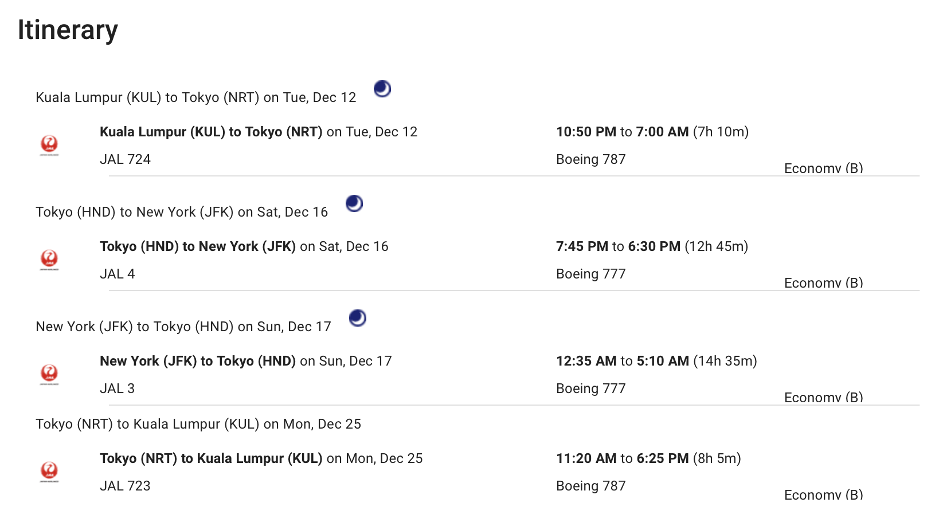Click flight number JAL 723
The height and width of the screenshot is (526, 939).
tap(125, 486)
